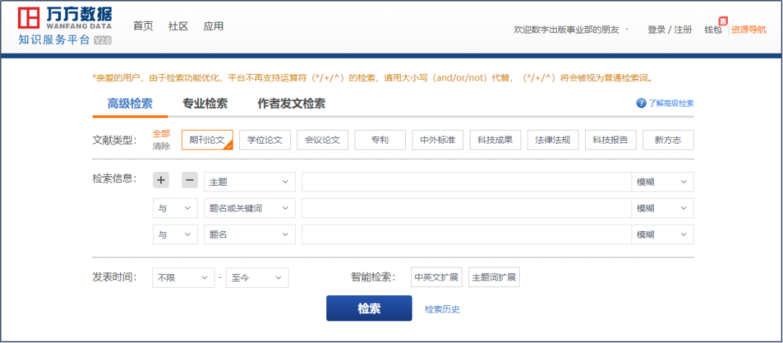The width and height of the screenshot is (783, 343).
Task: Click the 登录 / 注册 link
Action: (670, 30)
